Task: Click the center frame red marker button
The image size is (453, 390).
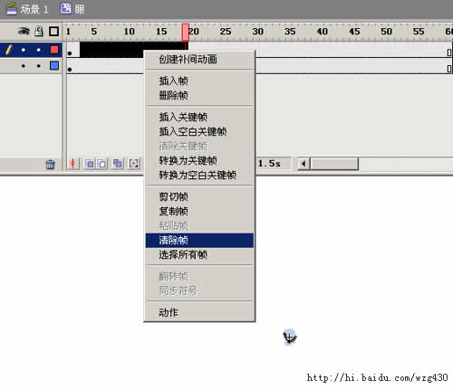Action: [73, 164]
